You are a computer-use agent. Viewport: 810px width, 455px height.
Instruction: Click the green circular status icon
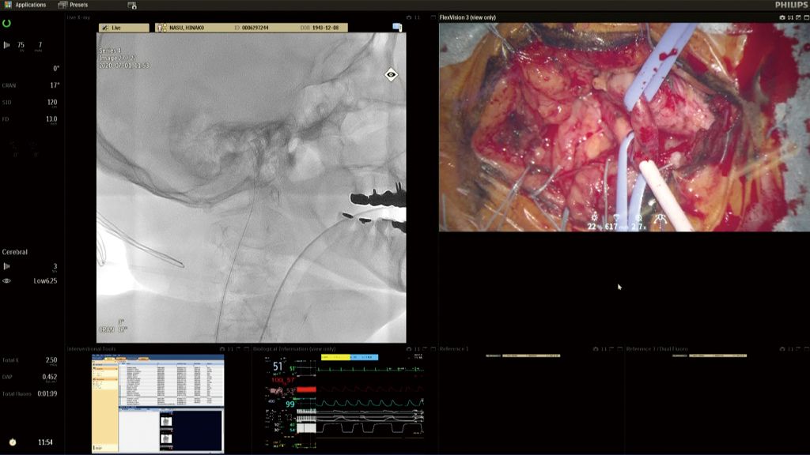coord(6,23)
